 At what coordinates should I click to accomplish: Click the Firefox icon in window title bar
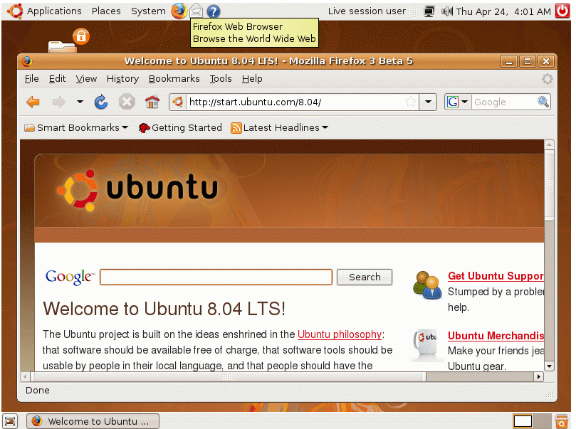pyautogui.click(x=27, y=61)
